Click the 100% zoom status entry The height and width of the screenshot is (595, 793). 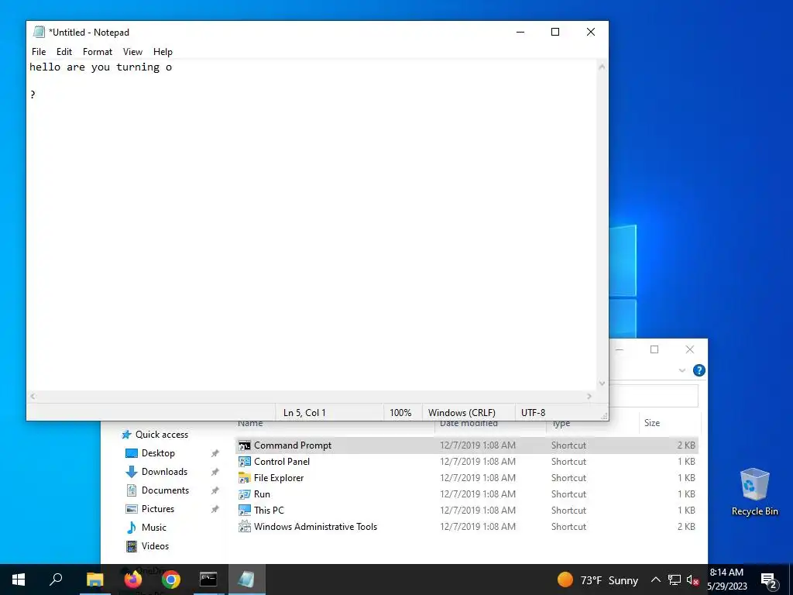coord(400,412)
